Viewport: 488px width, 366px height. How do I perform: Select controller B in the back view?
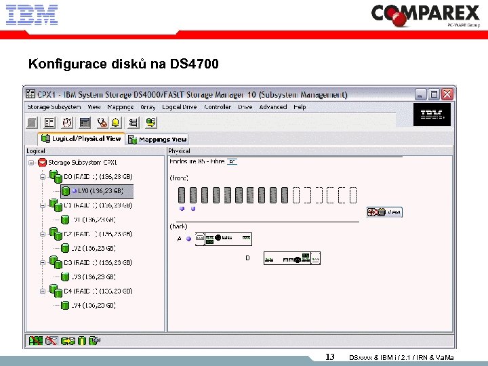292,258
